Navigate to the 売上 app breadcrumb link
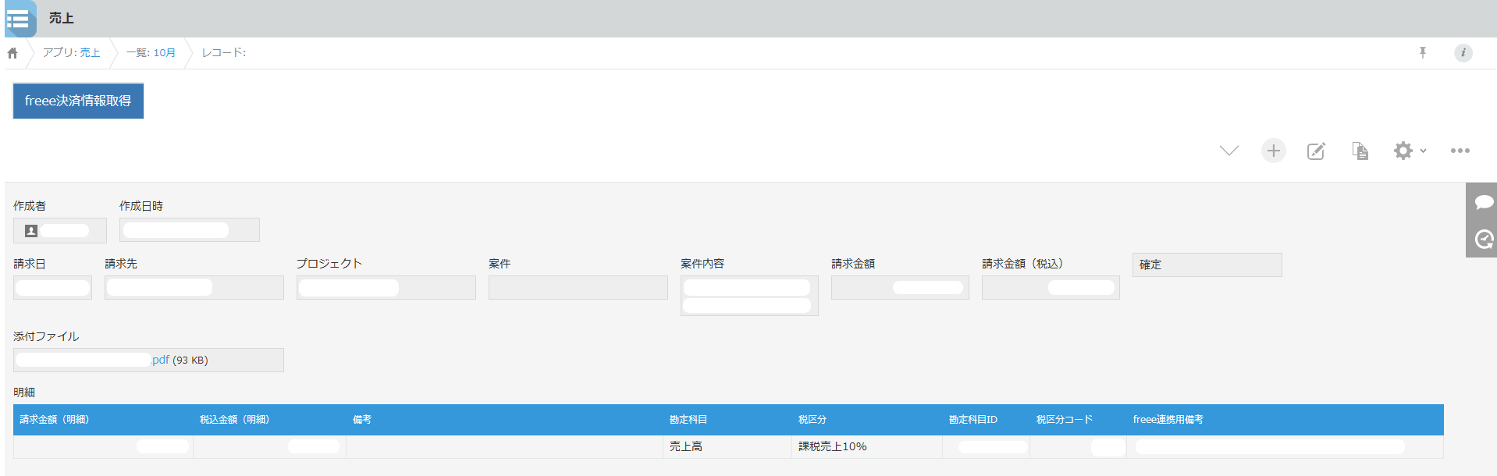 [x=90, y=52]
